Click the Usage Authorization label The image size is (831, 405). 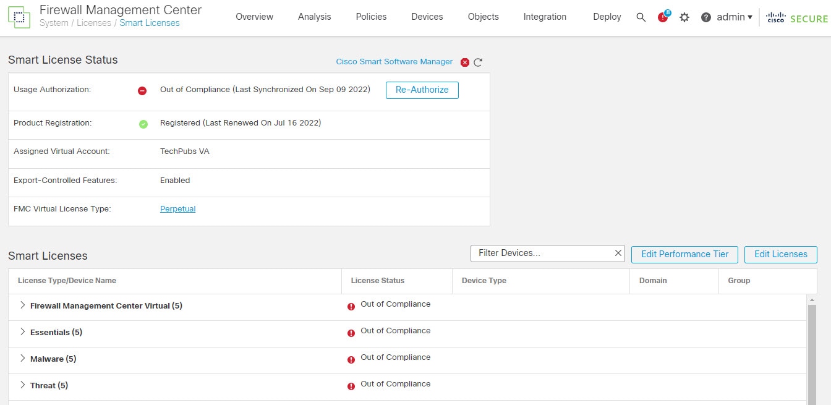click(52, 90)
